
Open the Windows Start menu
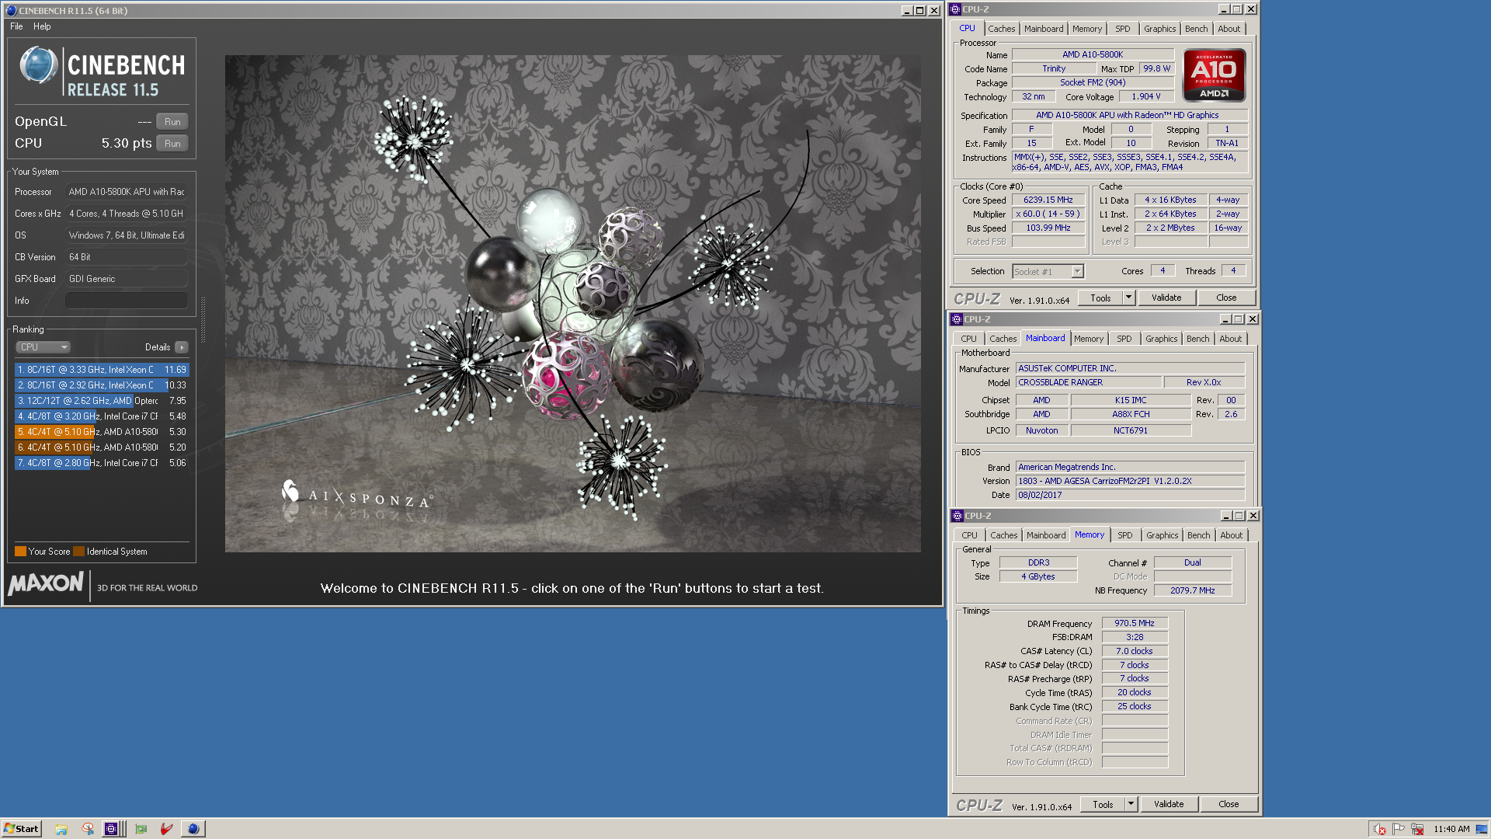click(21, 829)
